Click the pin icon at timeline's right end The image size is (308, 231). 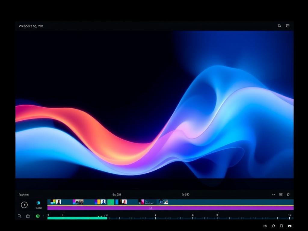click(288, 195)
